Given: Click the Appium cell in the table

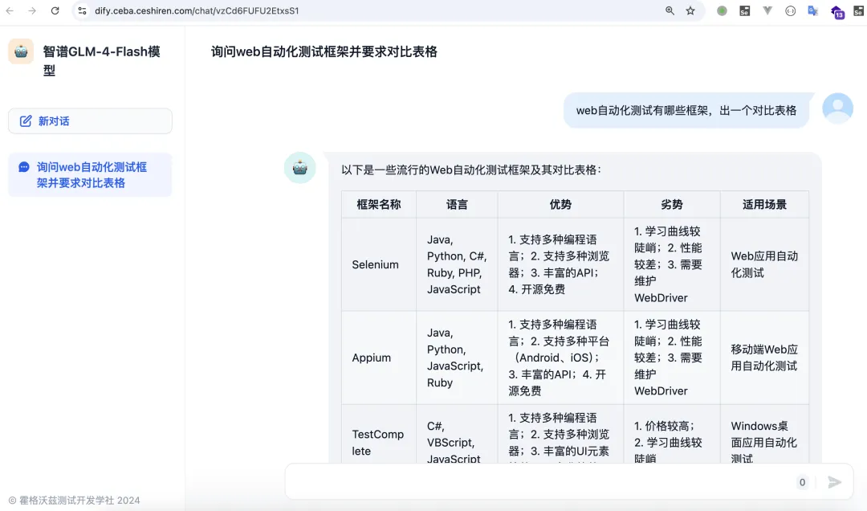Looking at the screenshot, I should click(x=379, y=358).
